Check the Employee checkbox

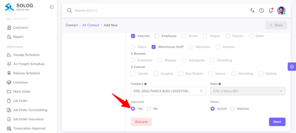click(x=157, y=36)
